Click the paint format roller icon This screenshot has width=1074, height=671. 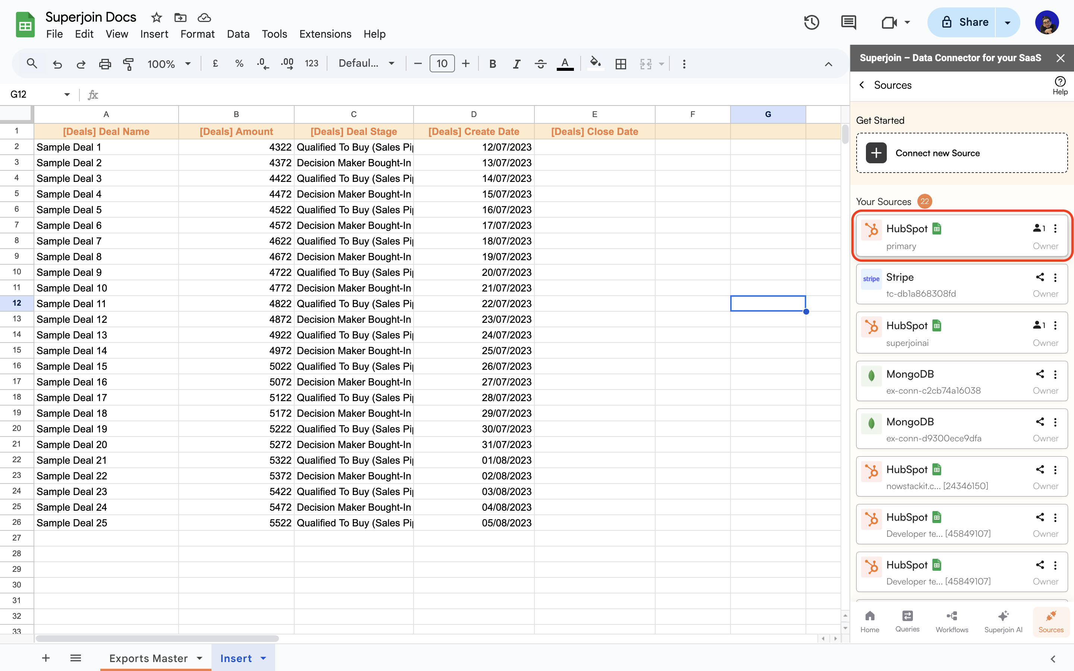[x=128, y=64]
